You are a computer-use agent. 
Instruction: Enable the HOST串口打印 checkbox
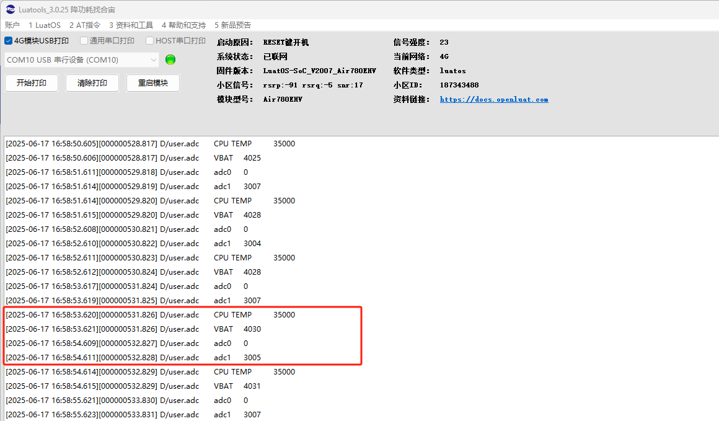[x=150, y=41]
